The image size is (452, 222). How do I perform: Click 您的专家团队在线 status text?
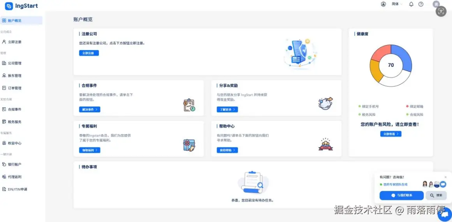tap(395, 184)
